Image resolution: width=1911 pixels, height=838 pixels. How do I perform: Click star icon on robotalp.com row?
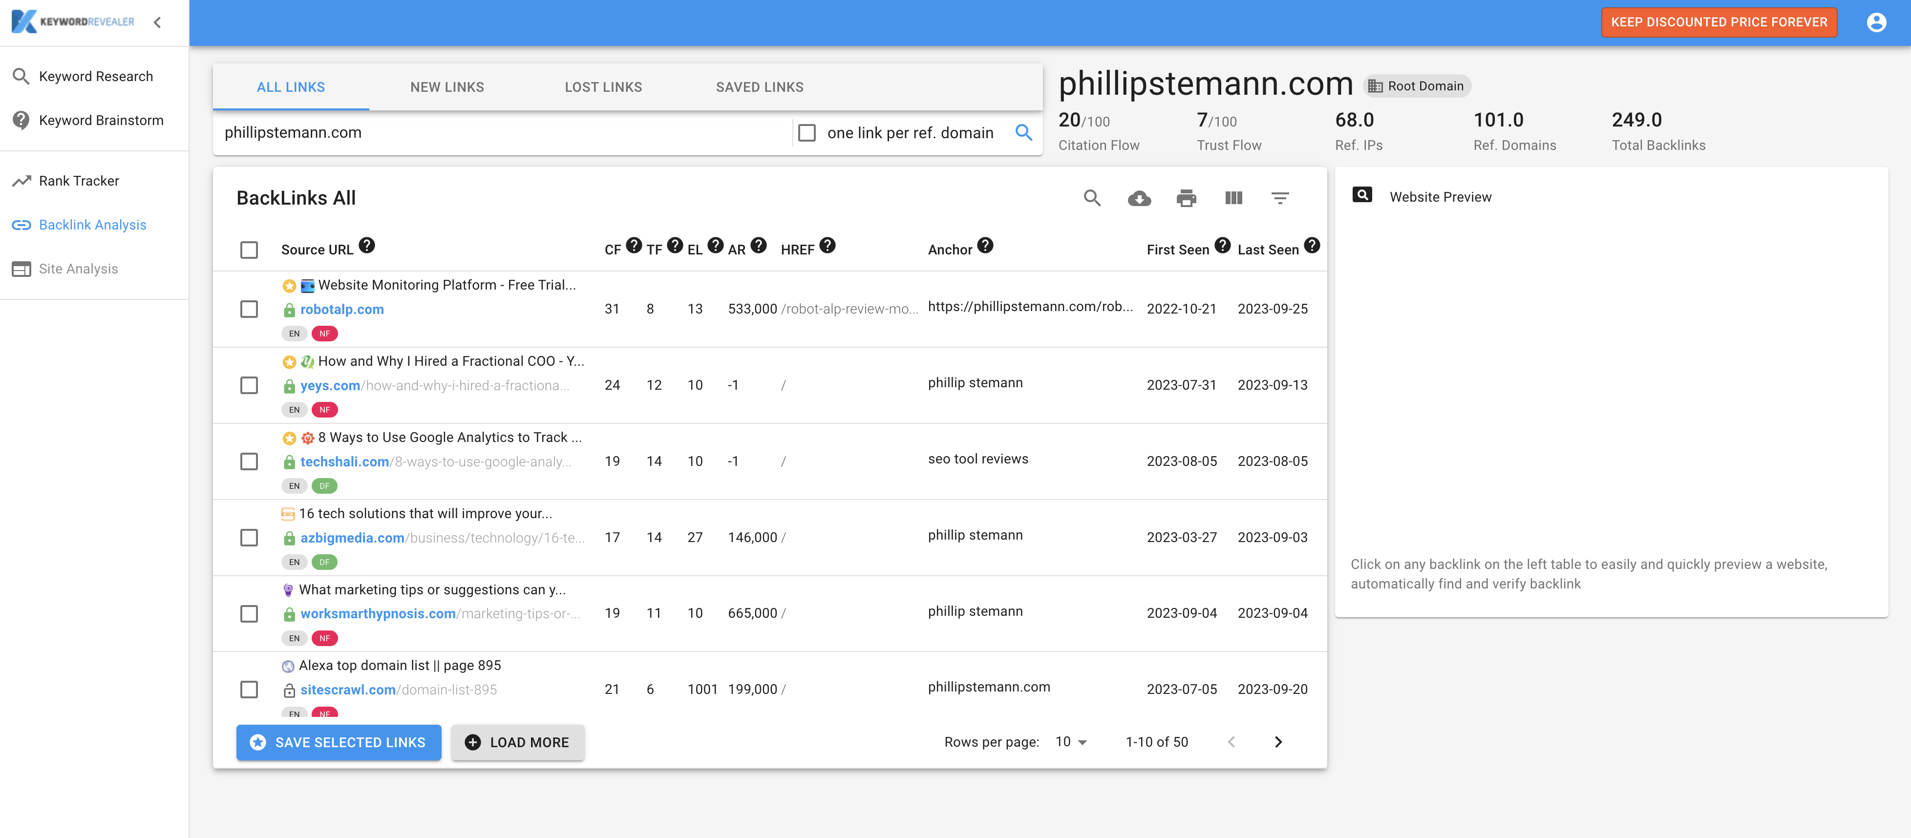[289, 286]
